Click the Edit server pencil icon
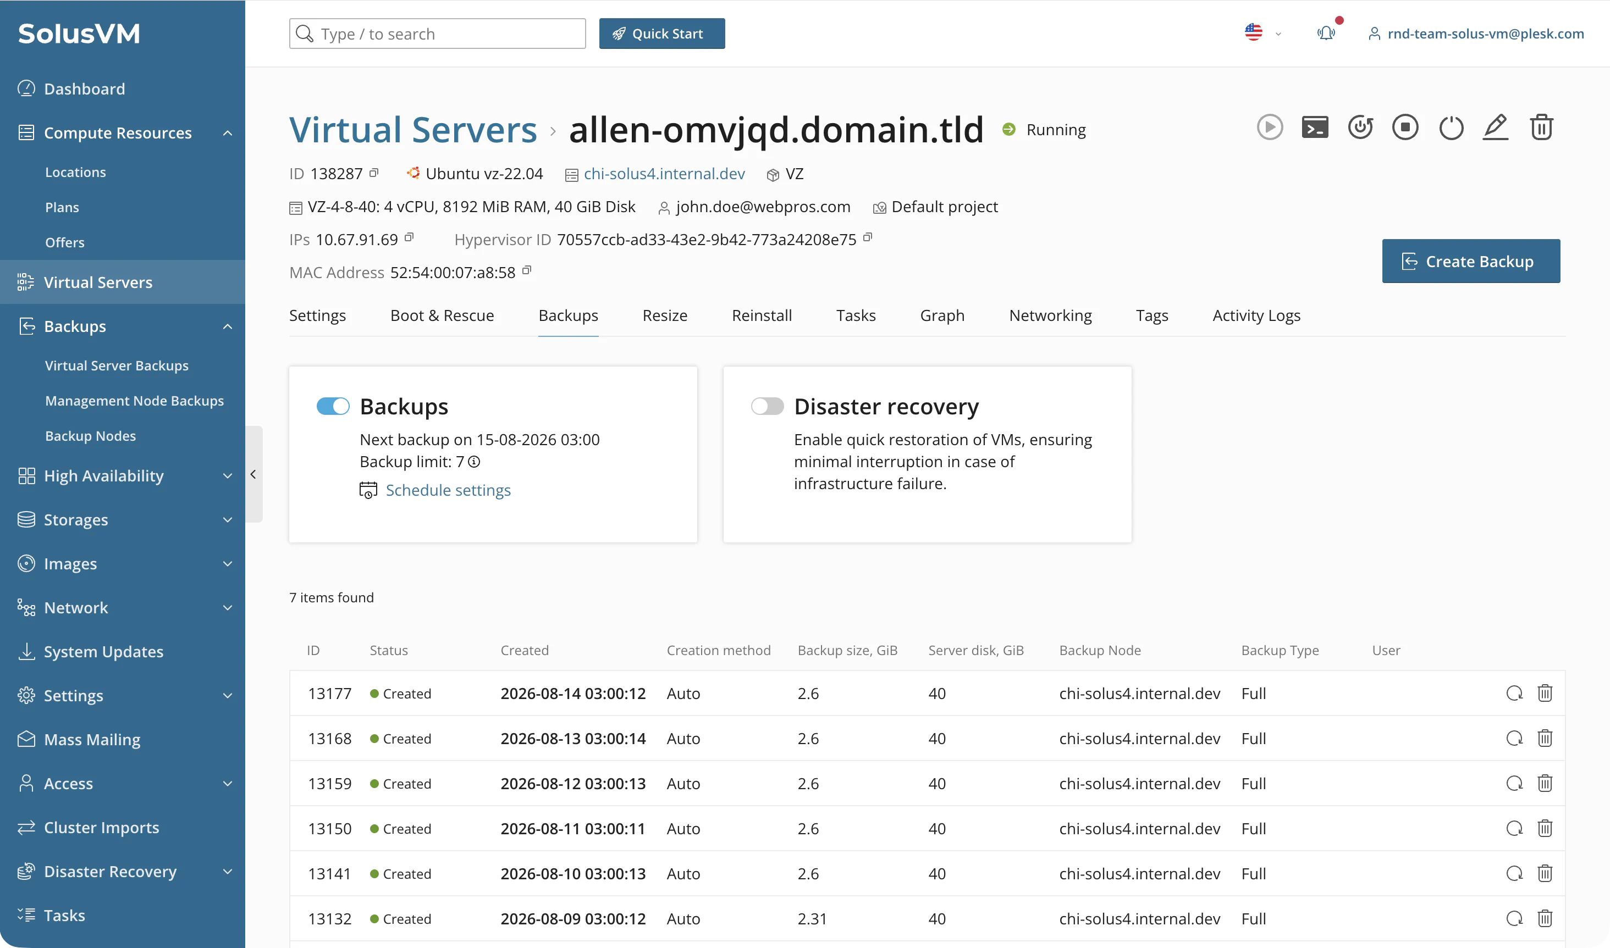The image size is (1610, 948). [1496, 127]
